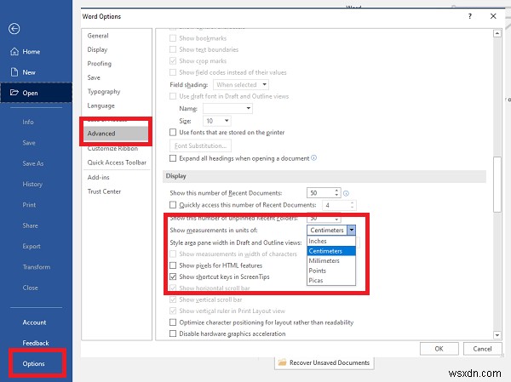Screen dimensions: 511x382
Task: Select Inches from units list
Action: (331, 241)
